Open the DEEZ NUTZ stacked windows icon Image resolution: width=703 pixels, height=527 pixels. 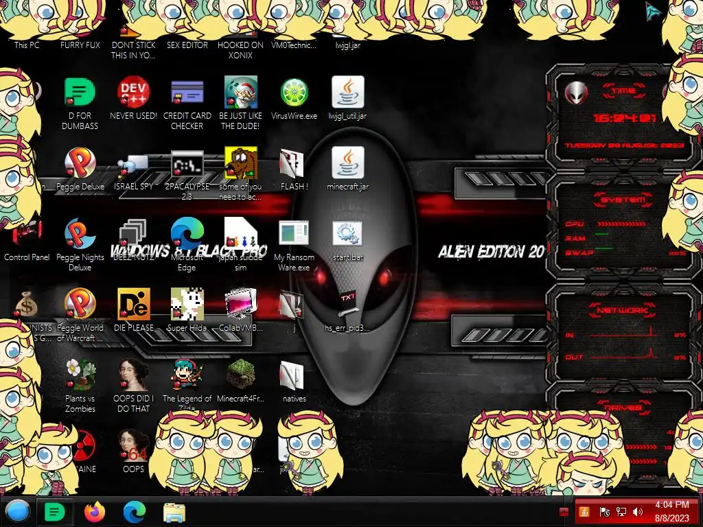[x=134, y=234]
